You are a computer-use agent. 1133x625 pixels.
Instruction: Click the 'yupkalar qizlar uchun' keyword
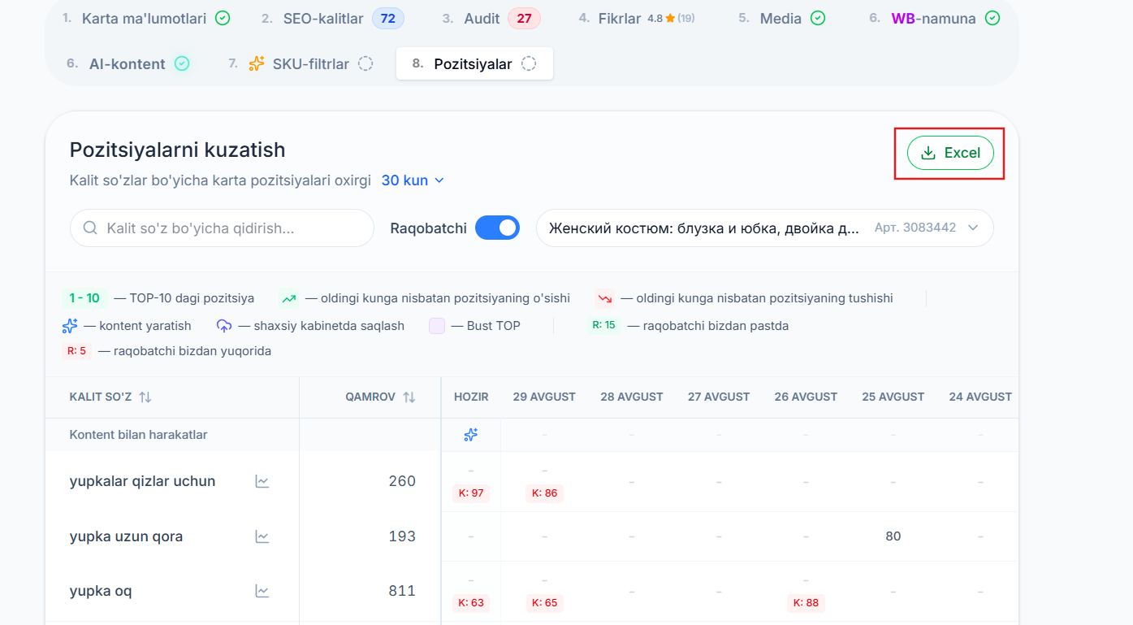pos(143,481)
